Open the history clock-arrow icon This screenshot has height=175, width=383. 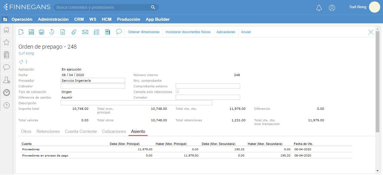coord(52,32)
